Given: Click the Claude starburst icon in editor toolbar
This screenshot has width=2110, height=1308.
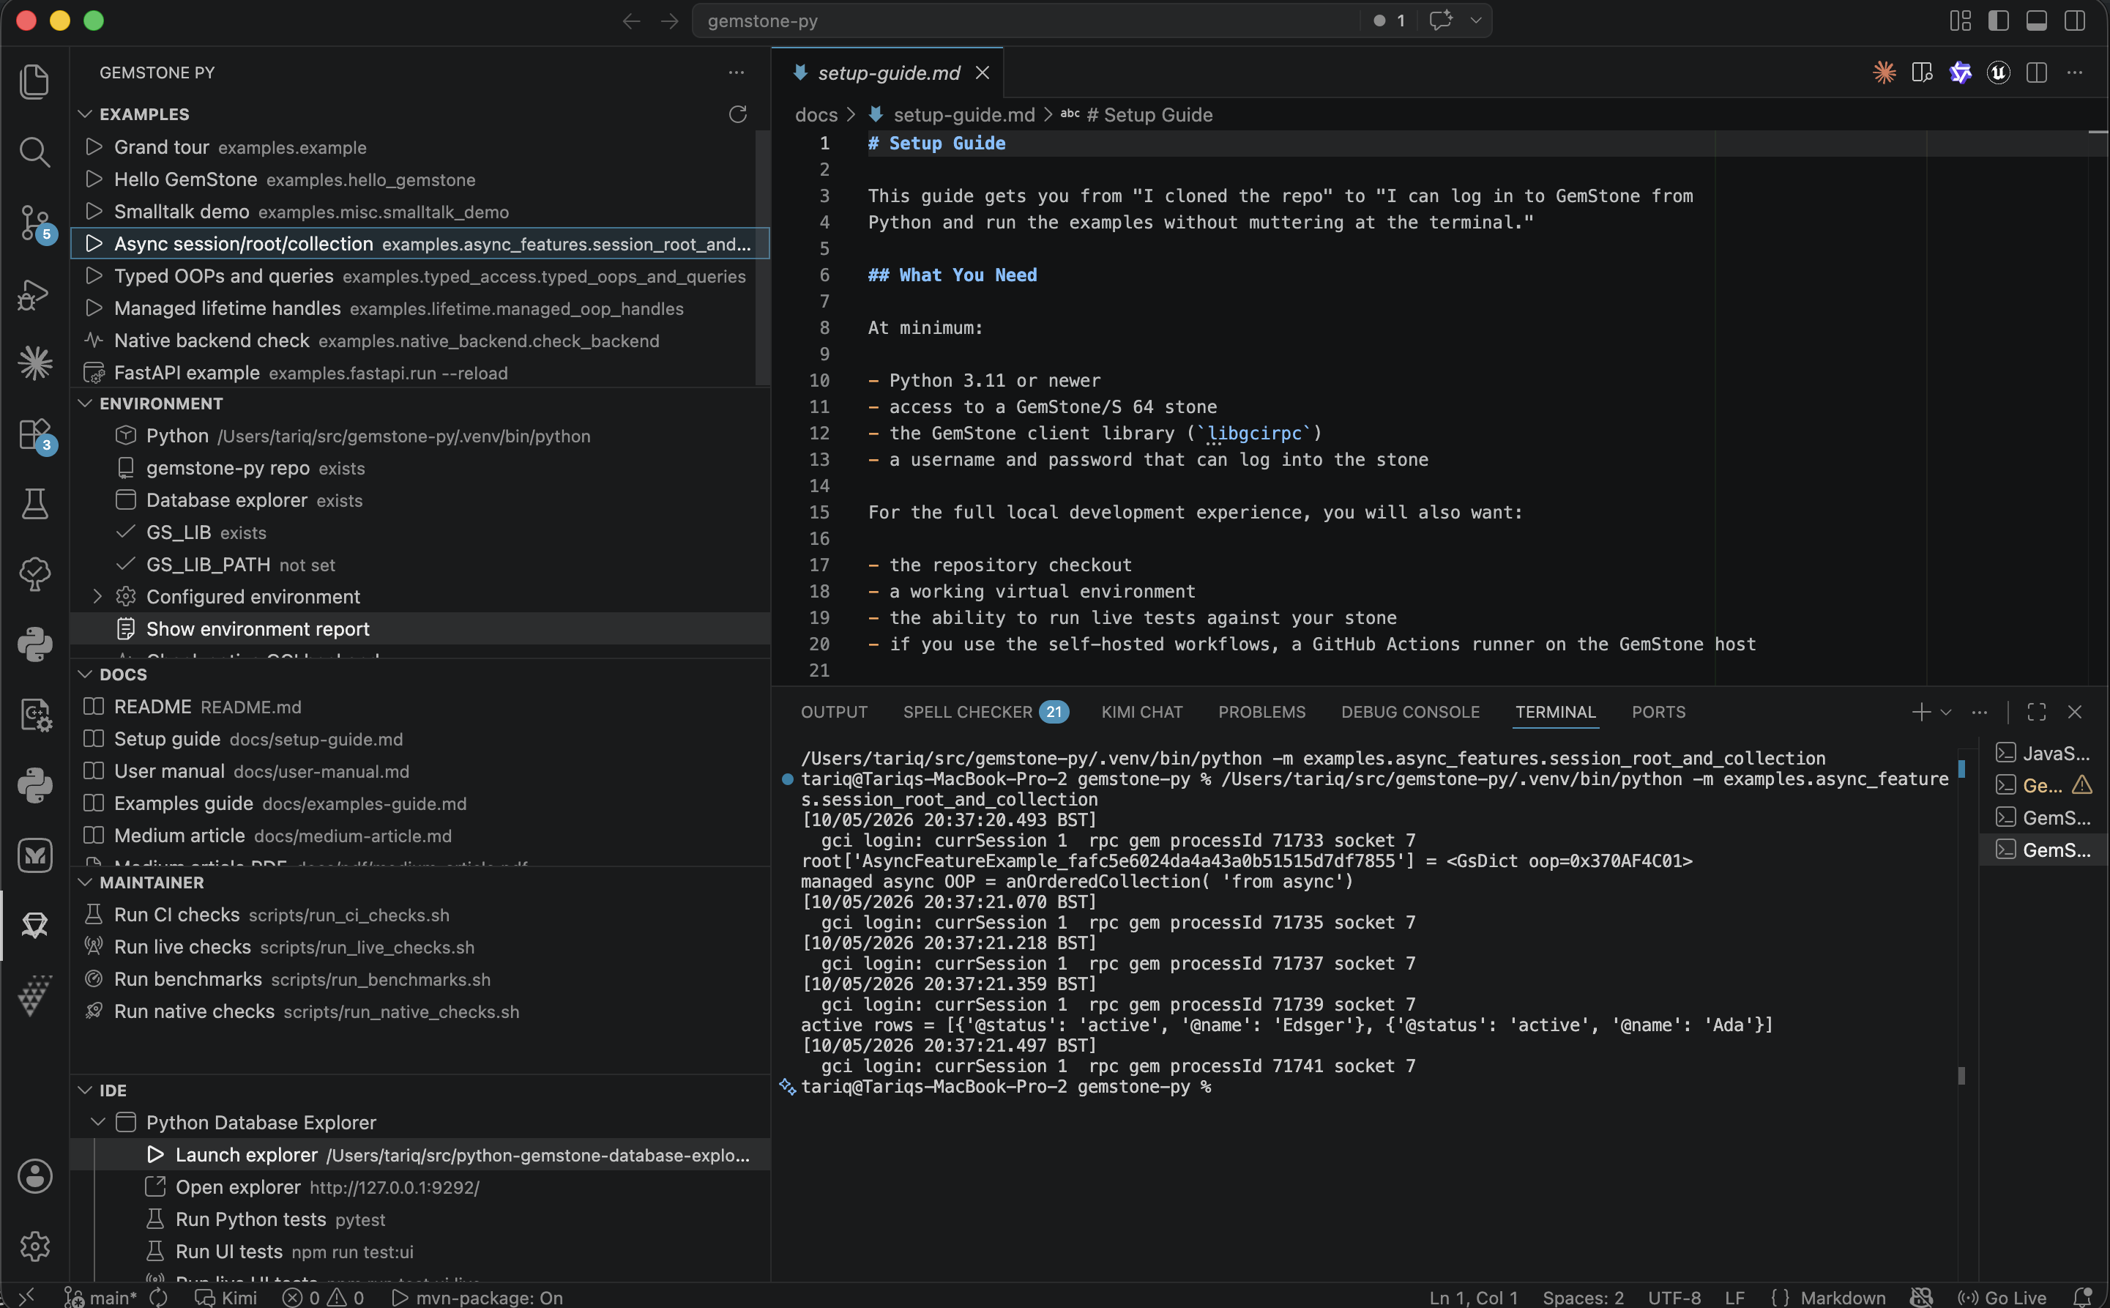Looking at the screenshot, I should pos(1885,73).
